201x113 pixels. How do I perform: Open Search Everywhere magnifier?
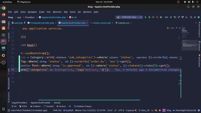pyautogui.click(x=191, y=17)
